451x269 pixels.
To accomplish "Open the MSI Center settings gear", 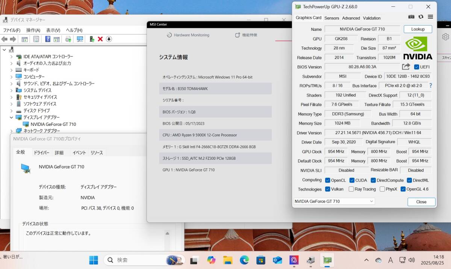I will (x=445, y=37).
